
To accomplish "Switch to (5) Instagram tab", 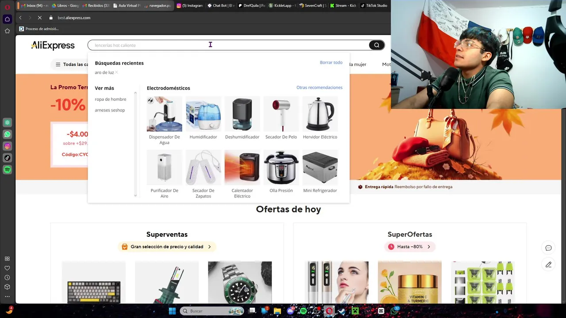I will tap(189, 6).
